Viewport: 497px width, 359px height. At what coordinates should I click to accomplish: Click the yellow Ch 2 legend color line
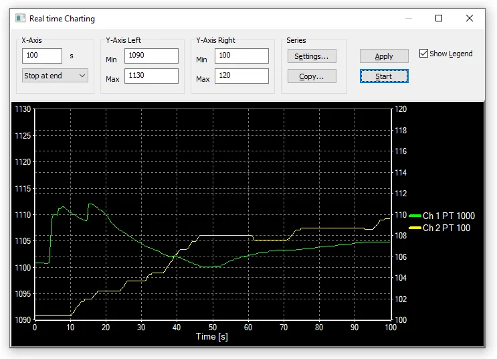pyautogui.click(x=415, y=228)
